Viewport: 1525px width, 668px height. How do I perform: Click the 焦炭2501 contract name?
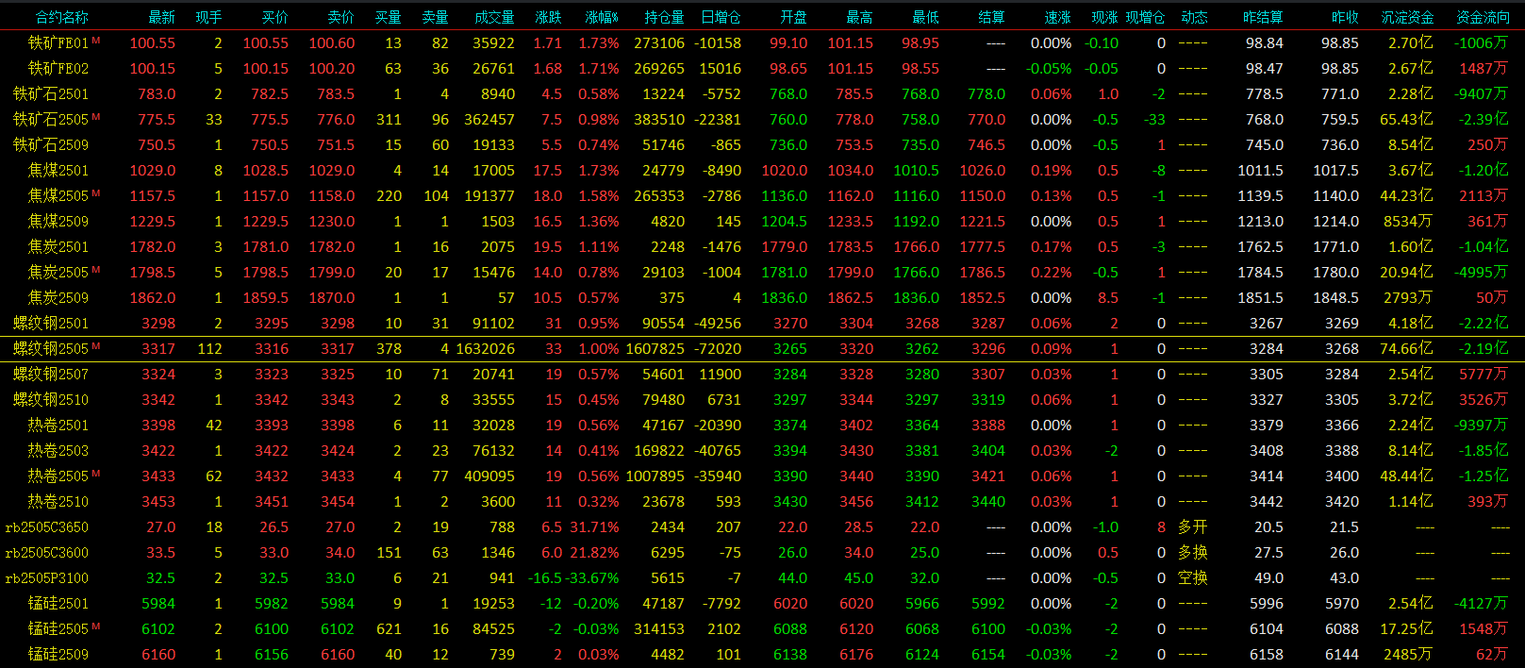(x=58, y=247)
